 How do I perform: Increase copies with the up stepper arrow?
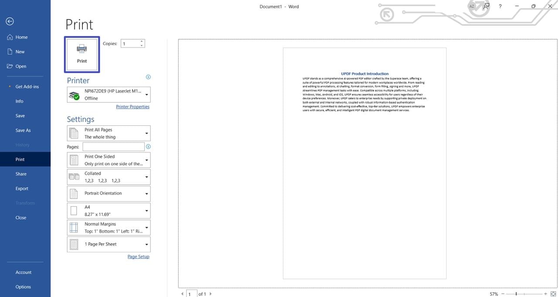coord(142,42)
